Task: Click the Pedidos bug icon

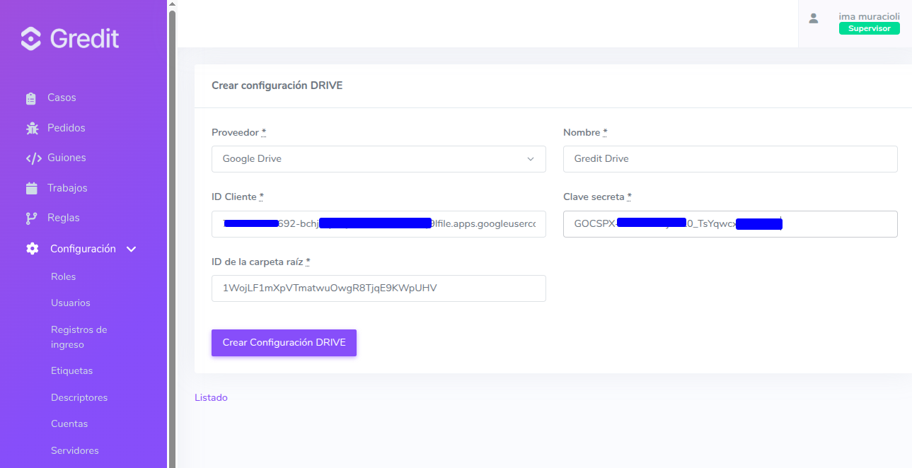Action: coord(32,128)
